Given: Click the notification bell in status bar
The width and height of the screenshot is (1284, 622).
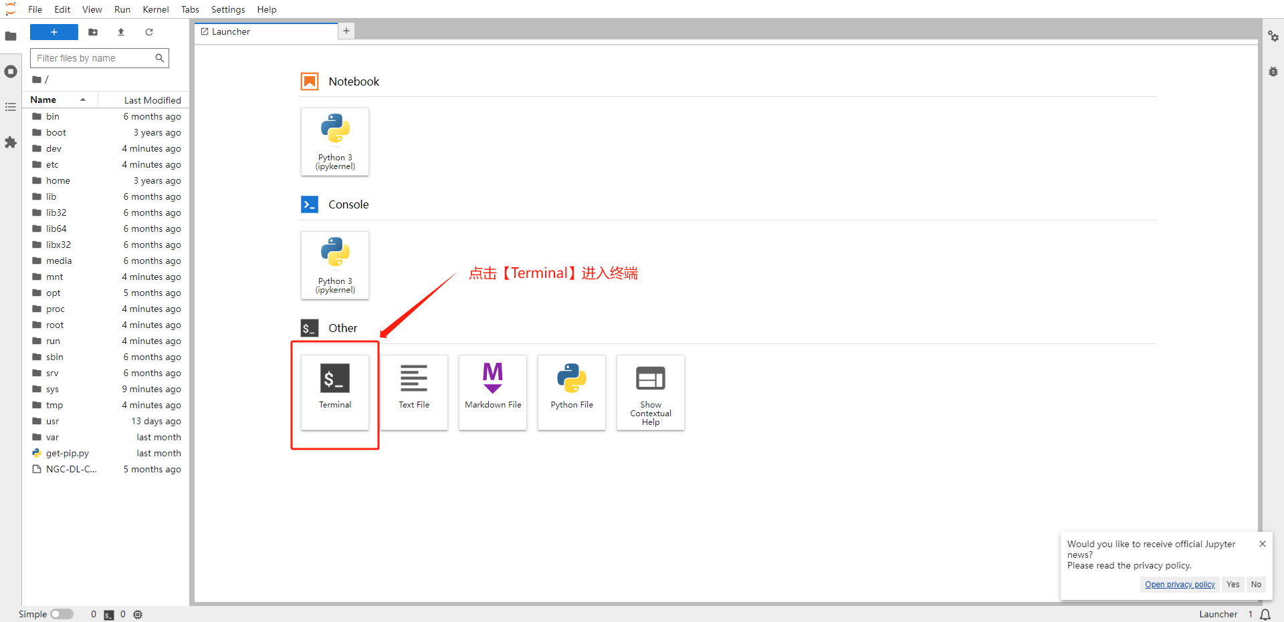Looking at the screenshot, I should pos(1265,615).
